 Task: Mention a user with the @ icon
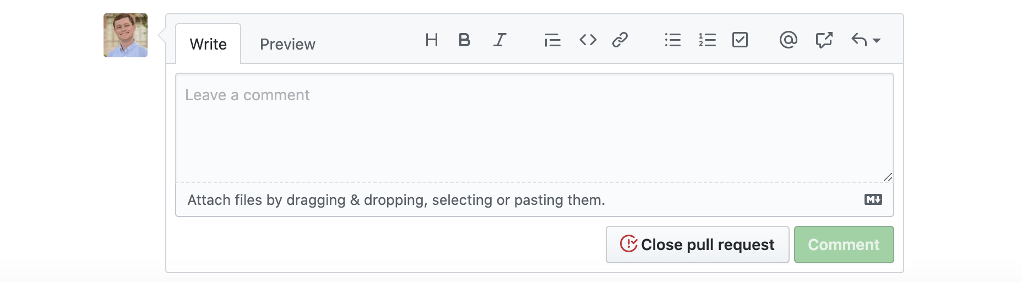point(788,40)
